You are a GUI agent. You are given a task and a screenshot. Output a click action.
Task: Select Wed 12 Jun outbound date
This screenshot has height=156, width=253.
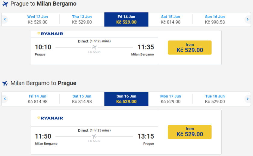(x=38, y=20)
